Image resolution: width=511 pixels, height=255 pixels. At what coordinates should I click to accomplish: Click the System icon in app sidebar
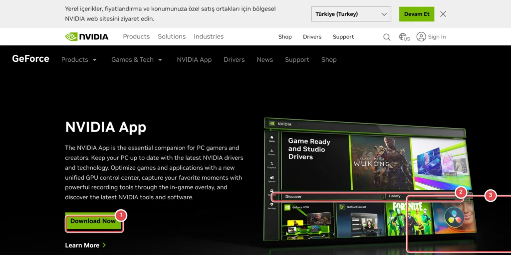(271, 179)
